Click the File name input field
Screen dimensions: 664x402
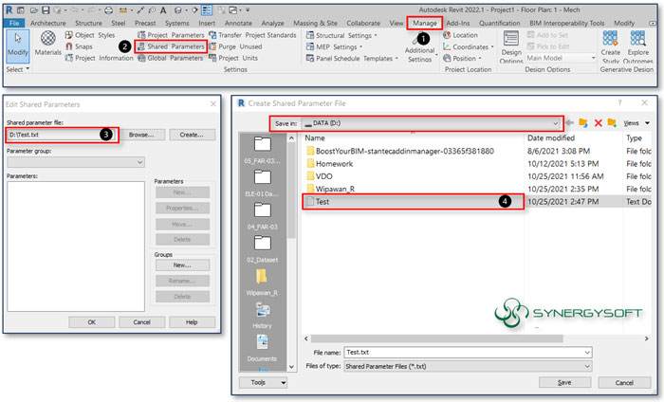click(468, 352)
